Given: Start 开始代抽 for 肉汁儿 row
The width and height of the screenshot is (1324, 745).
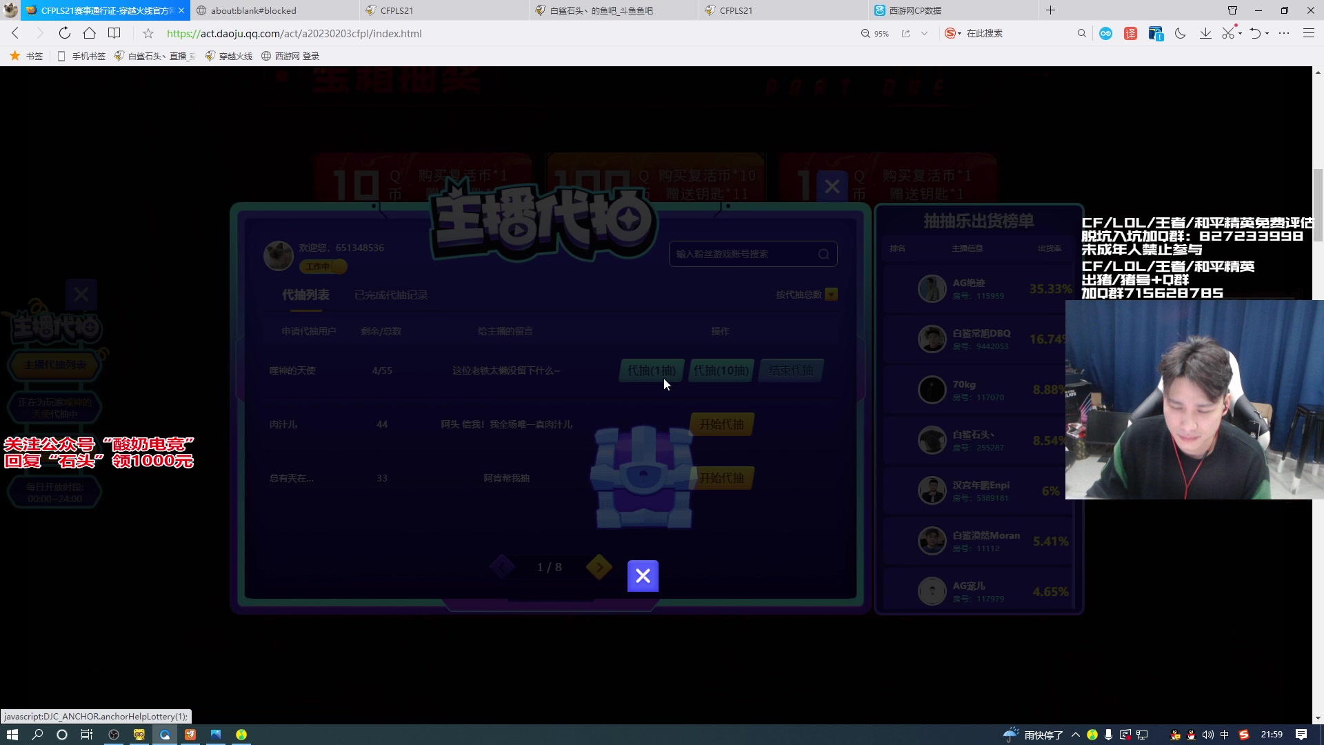Looking at the screenshot, I should 721,424.
